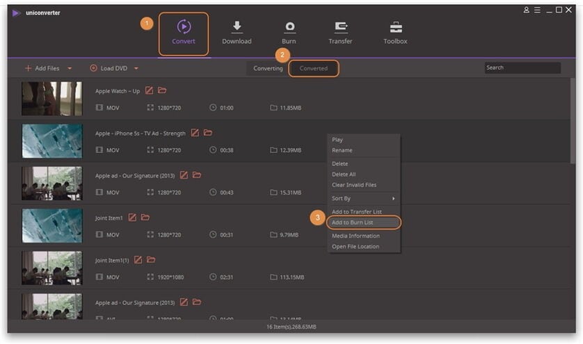Click the vertical scrollbar of the file list
The image size is (583, 344).
(573, 121)
